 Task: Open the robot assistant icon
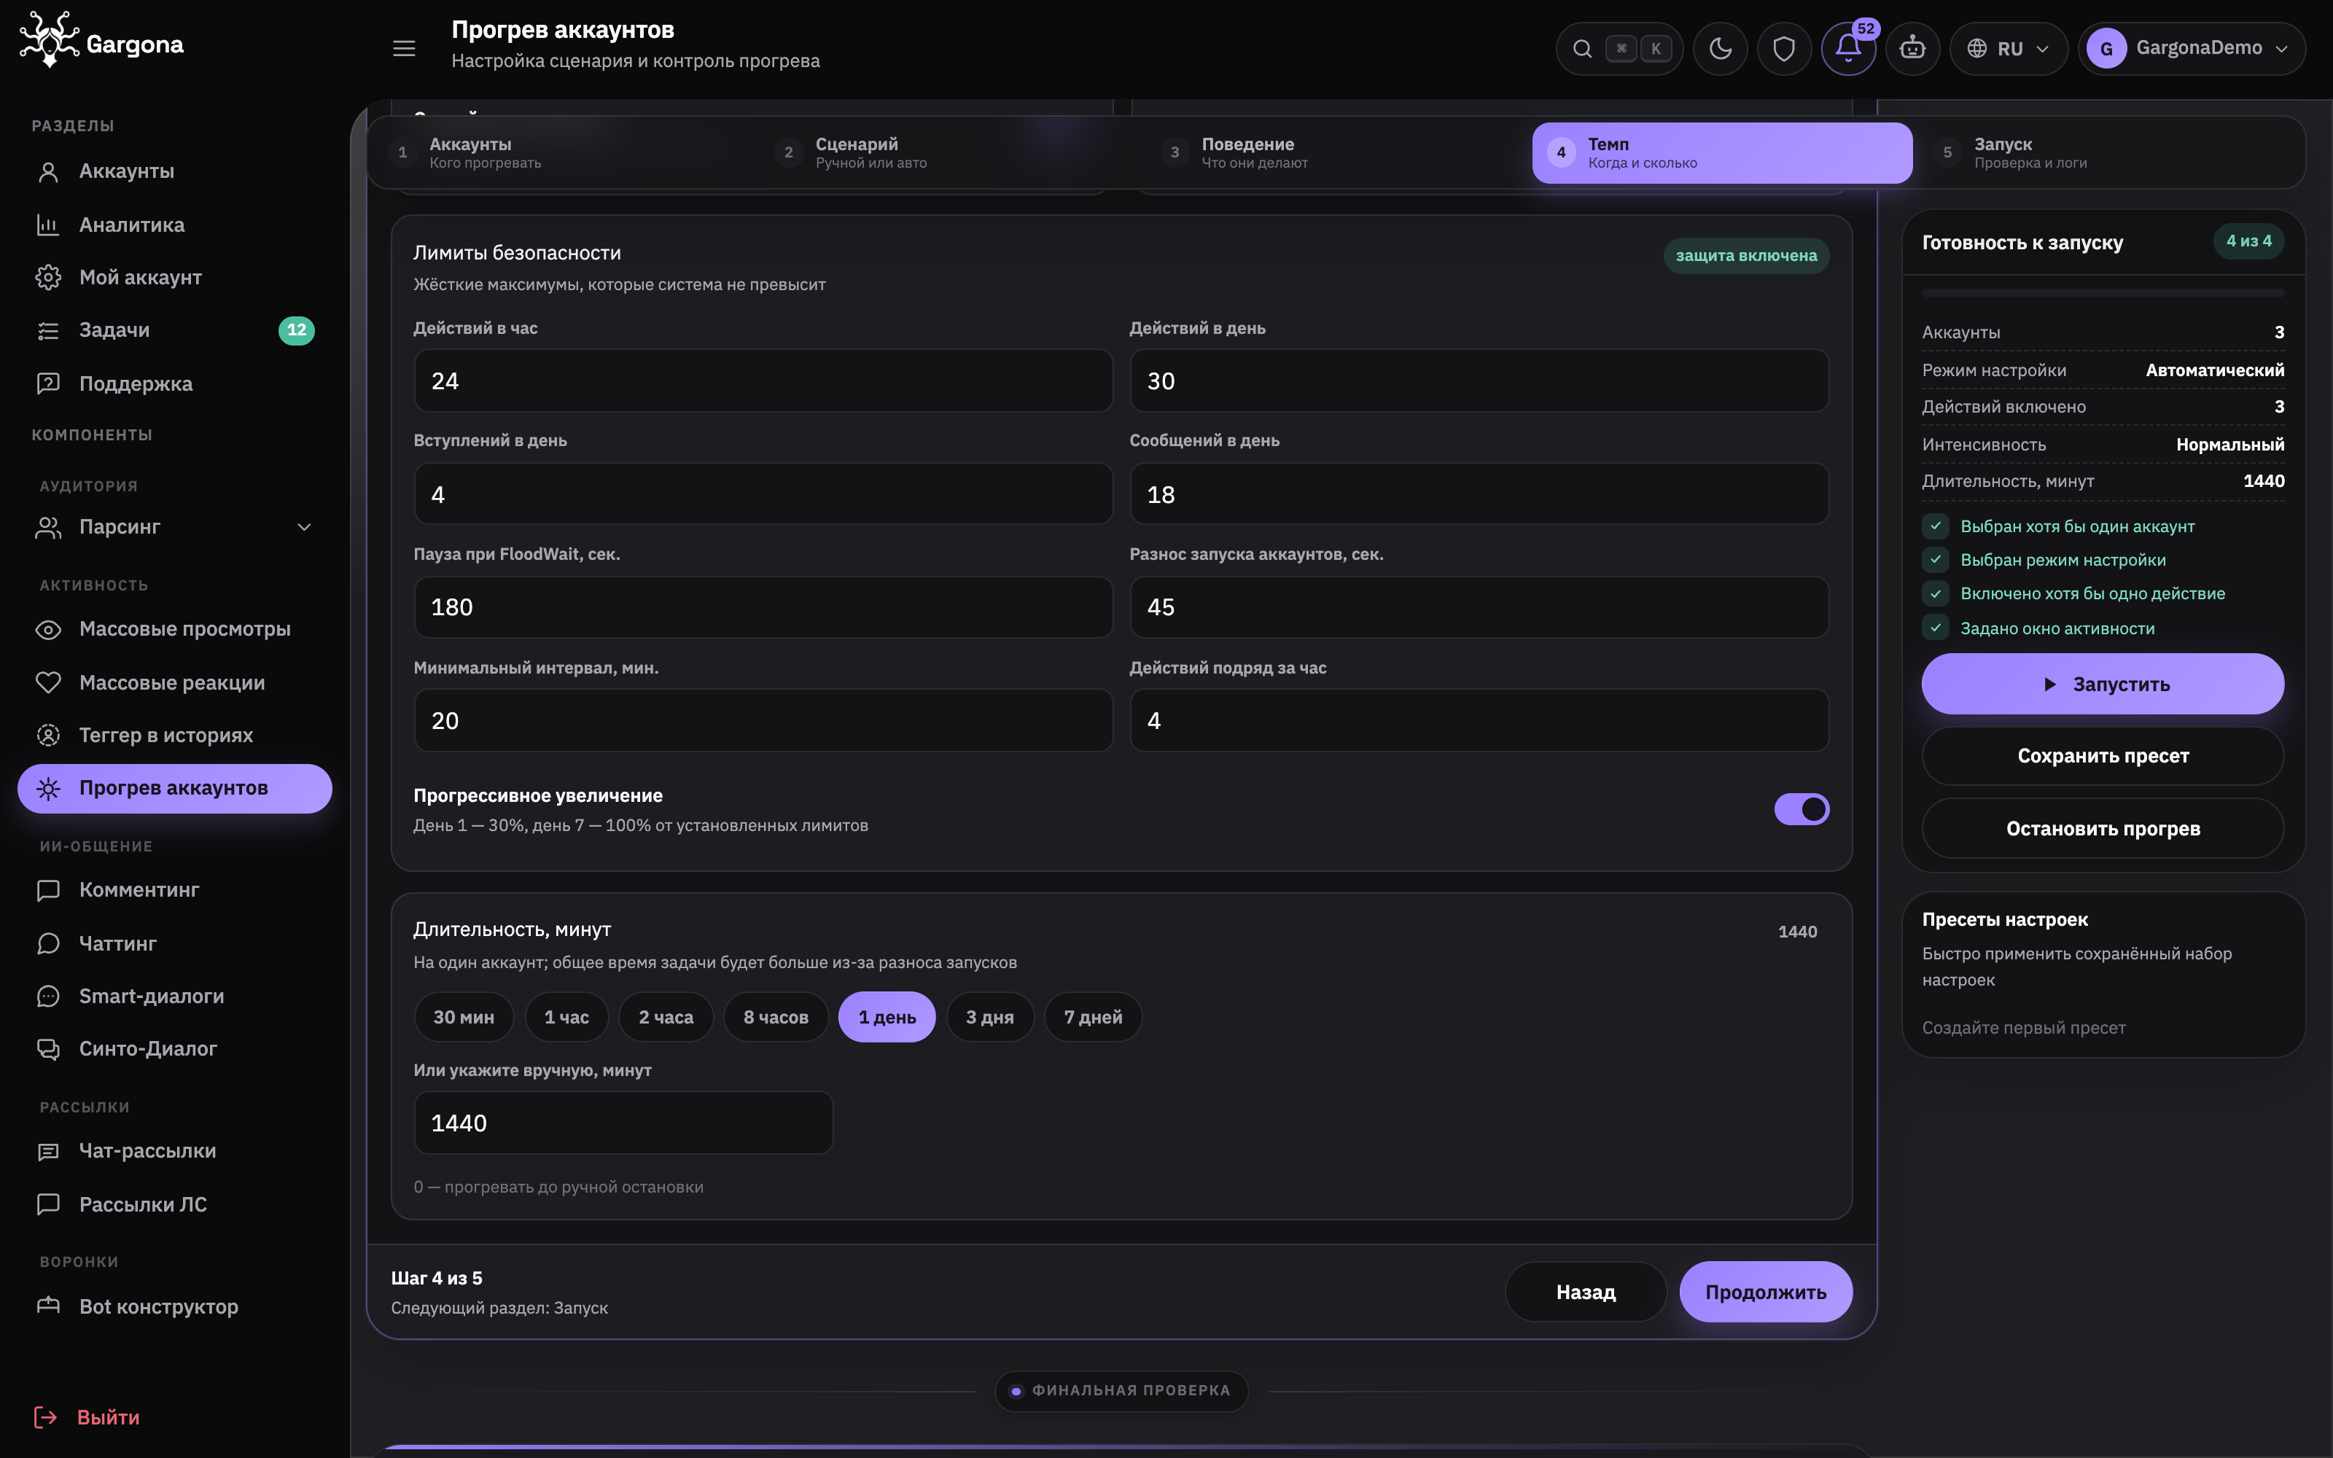click(1912, 48)
